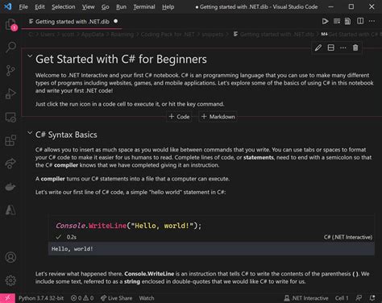Screen dimensions: 382x303
Task: Select .NET Interactive kernel in status bar
Action: pyautogui.click(x=306, y=298)
